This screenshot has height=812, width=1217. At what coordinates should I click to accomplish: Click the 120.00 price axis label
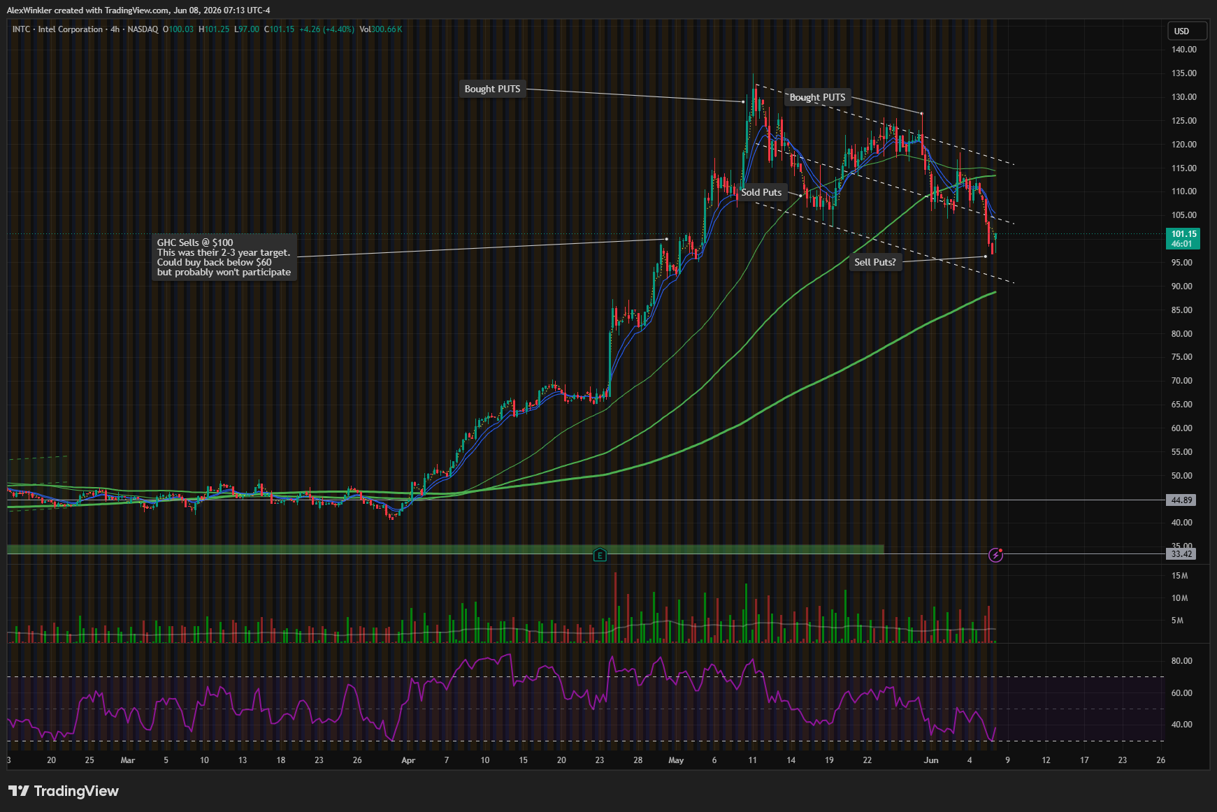tap(1183, 145)
